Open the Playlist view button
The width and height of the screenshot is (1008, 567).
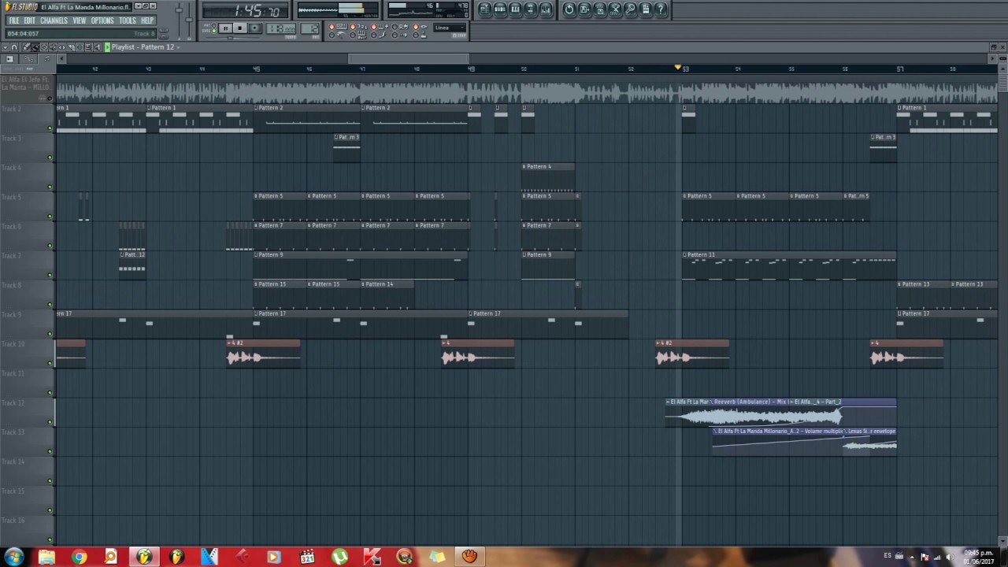point(485,9)
